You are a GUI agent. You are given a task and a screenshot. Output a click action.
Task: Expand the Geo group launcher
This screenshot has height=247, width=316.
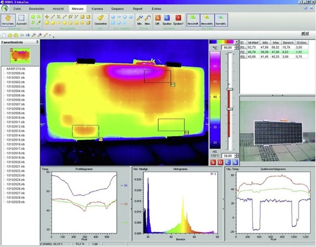click(x=106, y=28)
